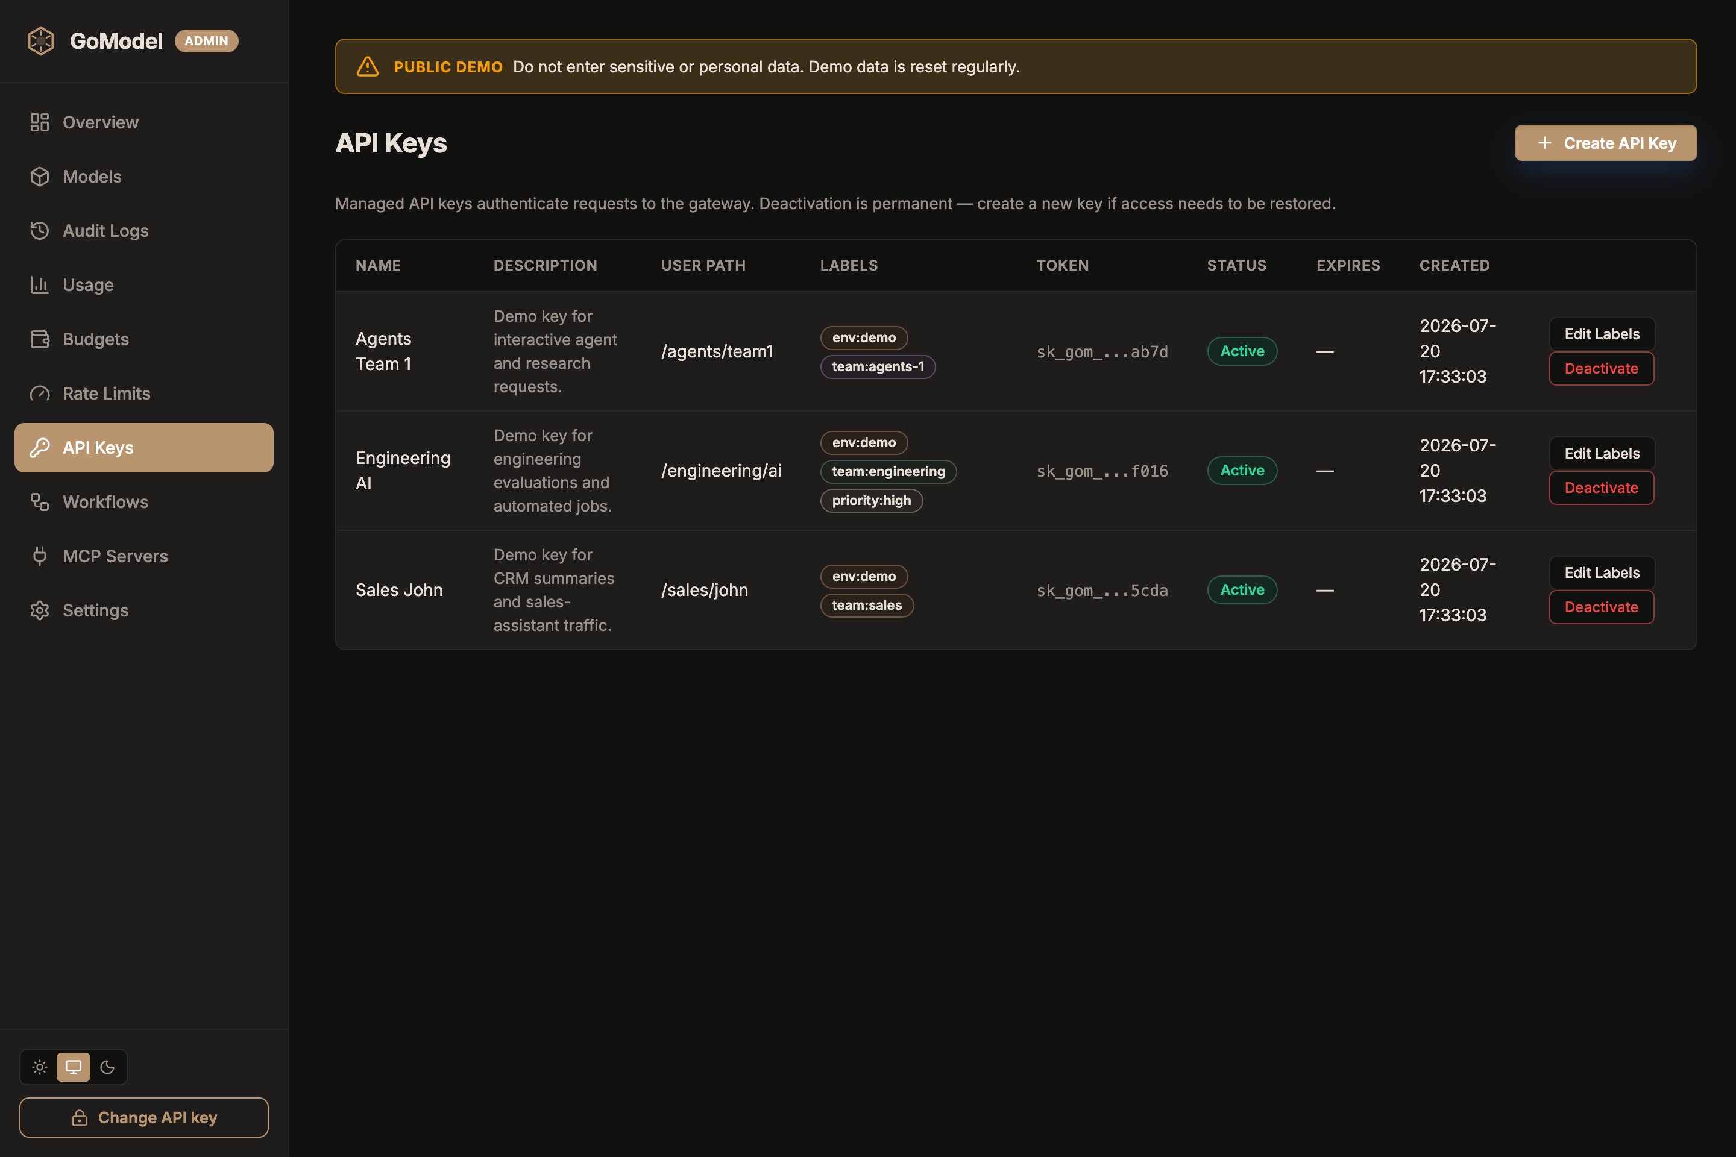Click the API Keys page heading
1736x1157 pixels.
click(391, 142)
